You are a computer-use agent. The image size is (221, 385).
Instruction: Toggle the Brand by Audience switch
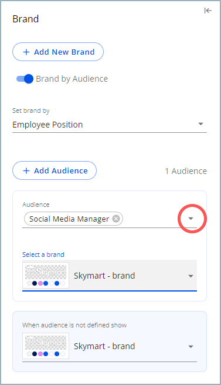25,79
